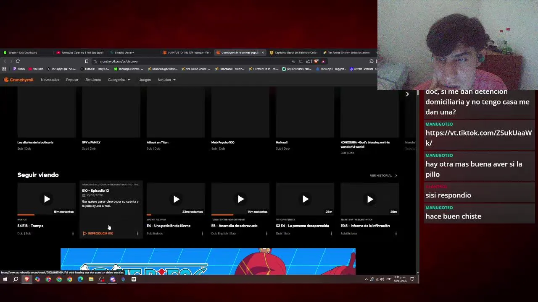Viewport: 538px width, 302px height.
Task: Open the Simulcast menu item
Action: pos(93,80)
